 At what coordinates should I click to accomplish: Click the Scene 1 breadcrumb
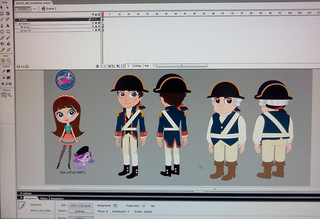click(49, 8)
